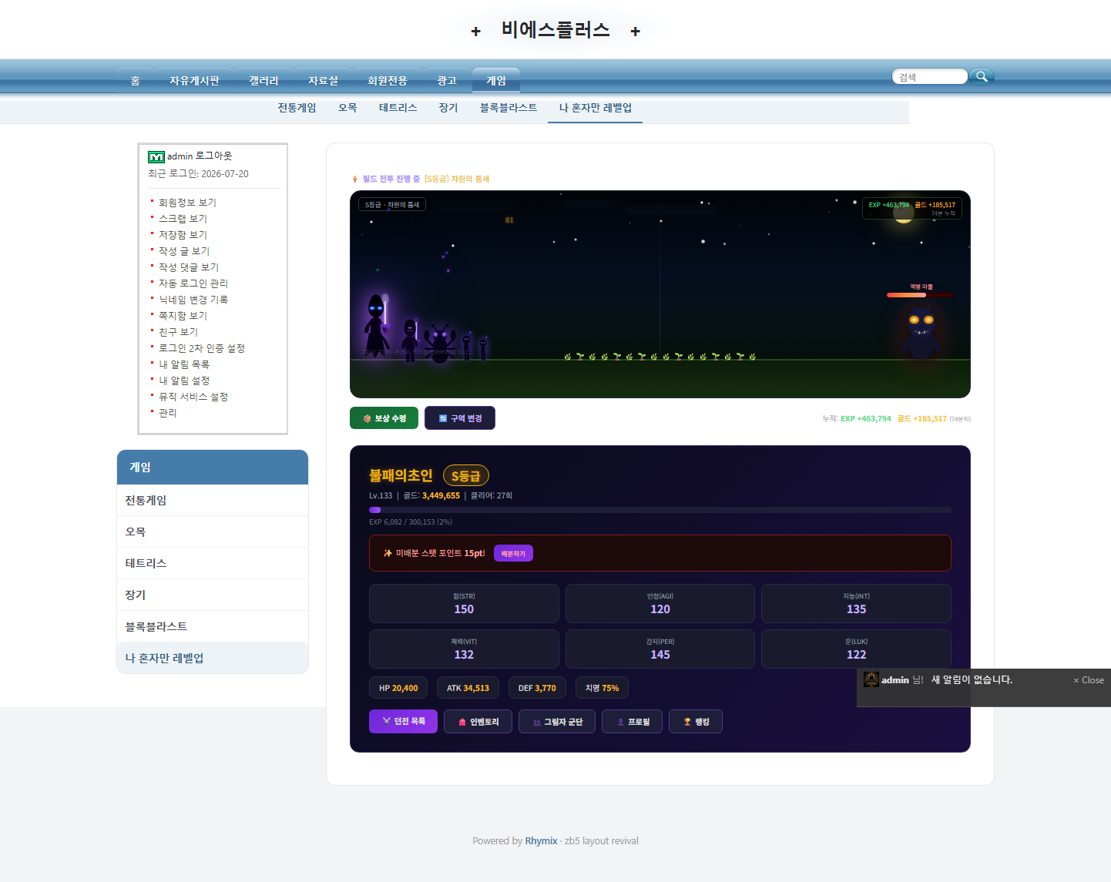Select 오목 in the left sidebar
This screenshot has width=1111, height=882.
tap(213, 532)
